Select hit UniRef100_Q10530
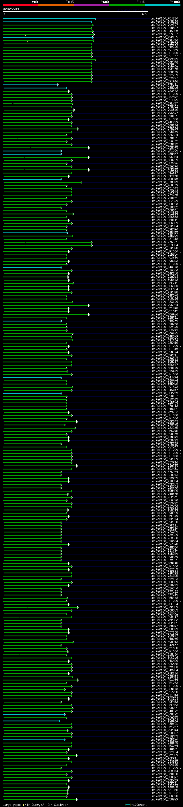 point(164,271)
